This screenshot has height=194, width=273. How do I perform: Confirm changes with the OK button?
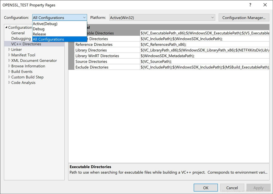tap(206, 188)
